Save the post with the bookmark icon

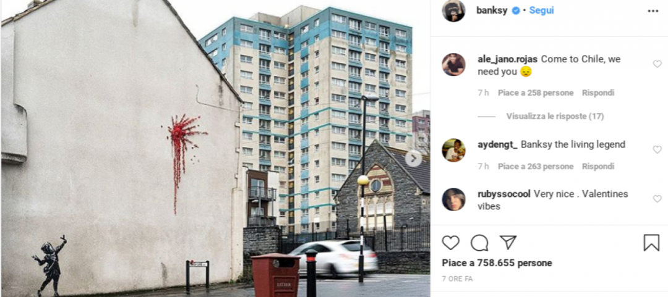click(651, 243)
